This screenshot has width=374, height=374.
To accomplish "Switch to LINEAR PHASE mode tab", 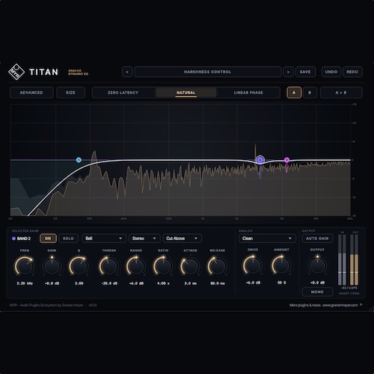I will [248, 93].
